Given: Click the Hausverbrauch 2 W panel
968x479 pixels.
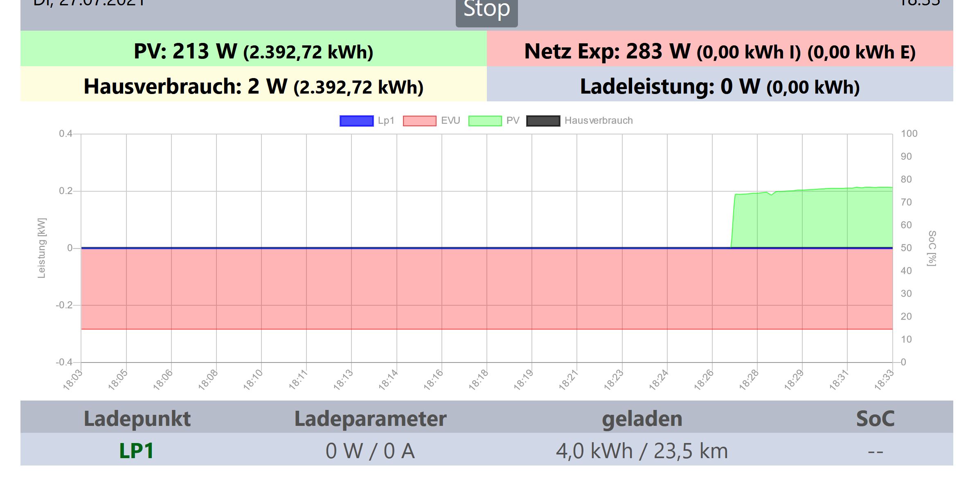Looking at the screenshot, I should pyautogui.click(x=253, y=86).
